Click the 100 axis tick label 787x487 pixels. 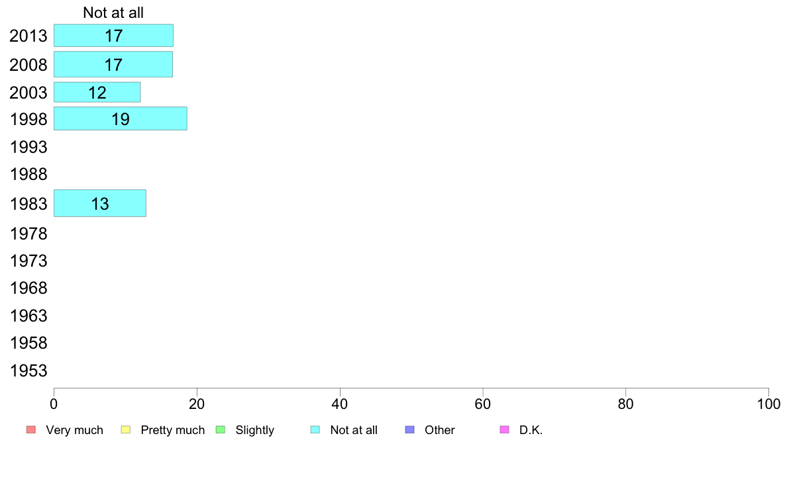(768, 404)
